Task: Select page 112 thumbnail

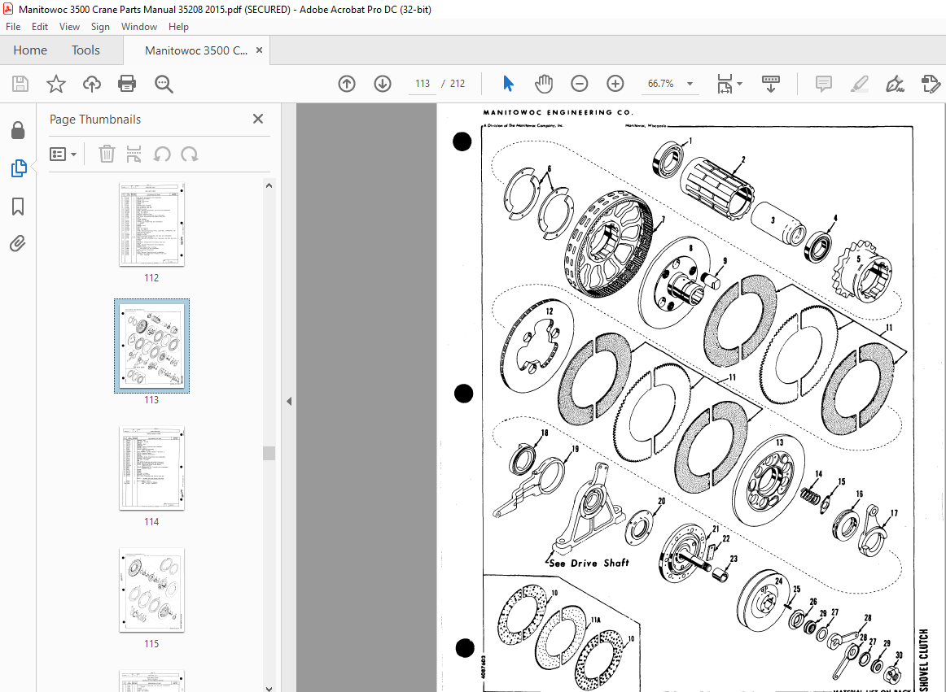Action: coord(151,224)
